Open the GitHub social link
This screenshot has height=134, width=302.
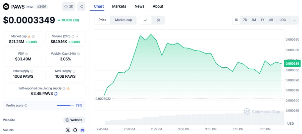[x=75, y=130]
